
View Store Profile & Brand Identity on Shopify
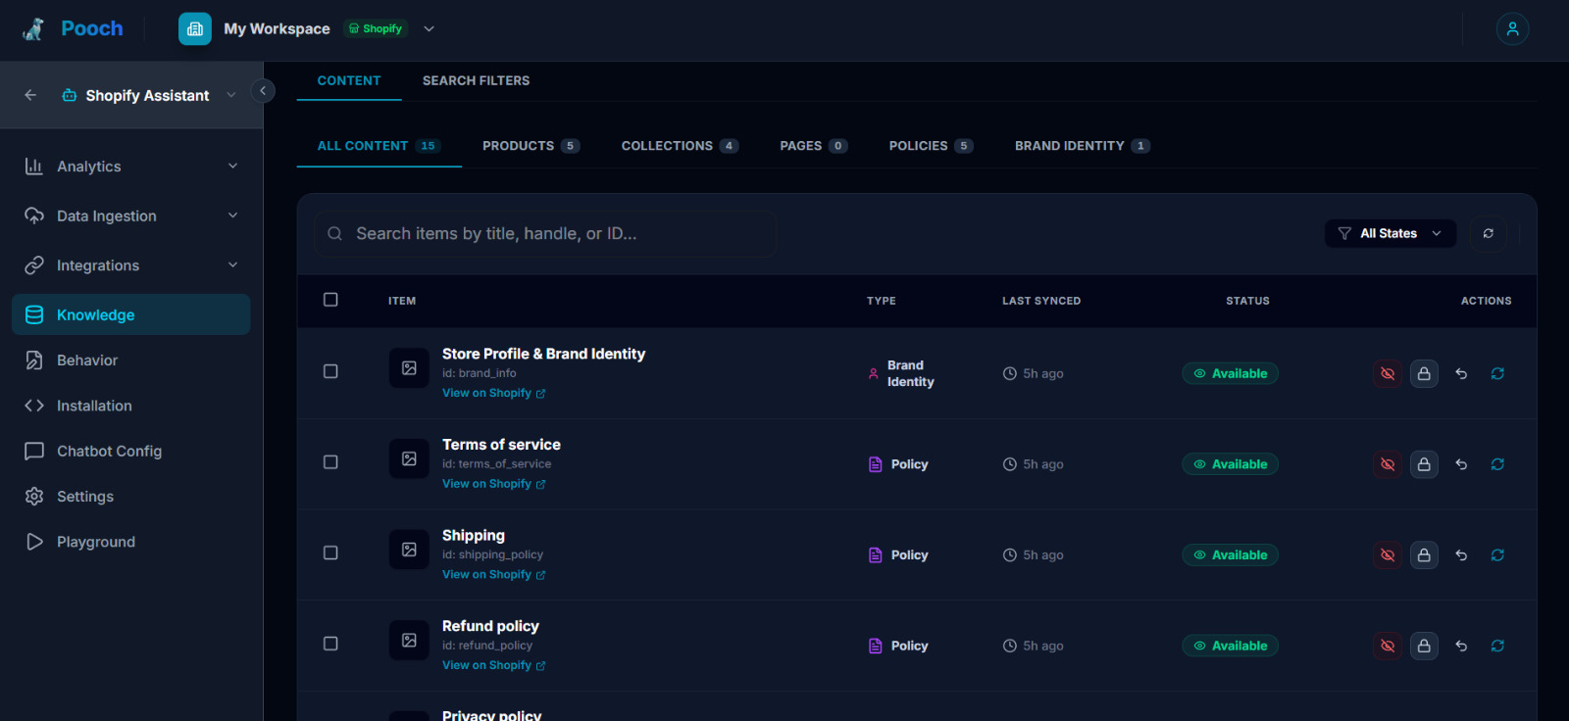(x=493, y=393)
